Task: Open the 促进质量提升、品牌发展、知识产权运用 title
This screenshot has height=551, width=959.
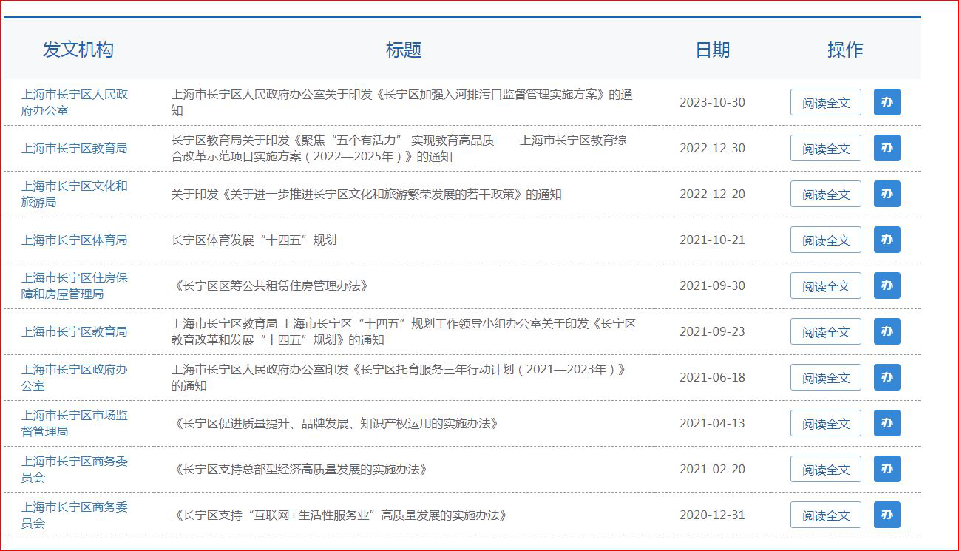Action: [x=335, y=424]
